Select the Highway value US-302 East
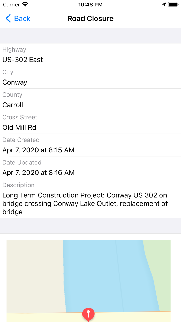 22,60
